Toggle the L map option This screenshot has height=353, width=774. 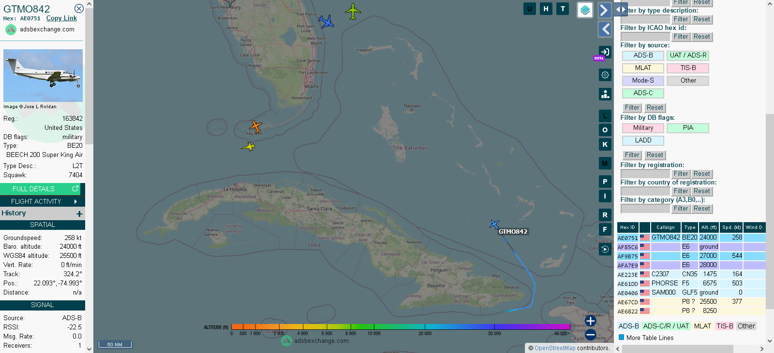(x=605, y=116)
